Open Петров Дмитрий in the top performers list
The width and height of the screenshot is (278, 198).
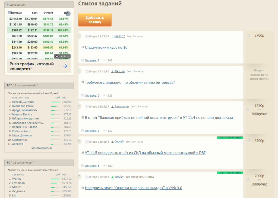[23, 102]
